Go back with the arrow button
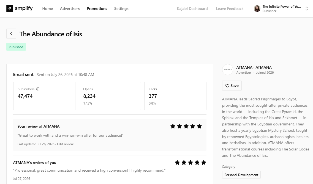The width and height of the screenshot is (313, 184). click(11, 34)
